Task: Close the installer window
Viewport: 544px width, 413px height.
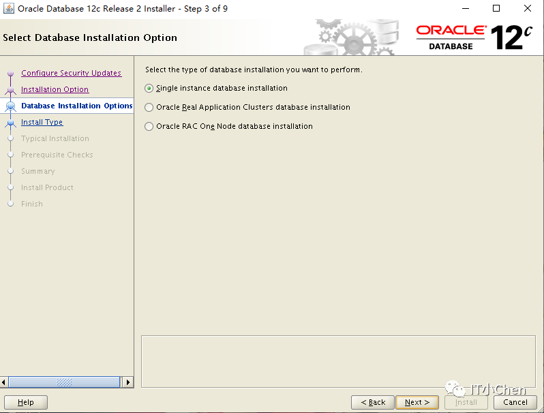Action: pyautogui.click(x=528, y=8)
